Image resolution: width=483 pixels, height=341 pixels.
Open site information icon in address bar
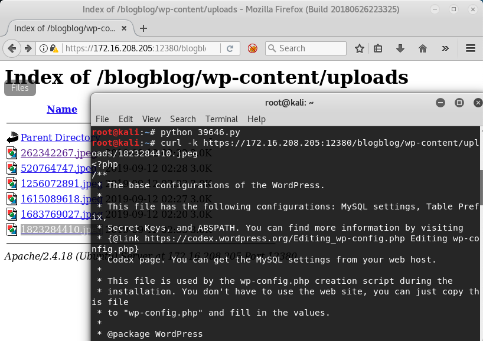(x=44, y=48)
